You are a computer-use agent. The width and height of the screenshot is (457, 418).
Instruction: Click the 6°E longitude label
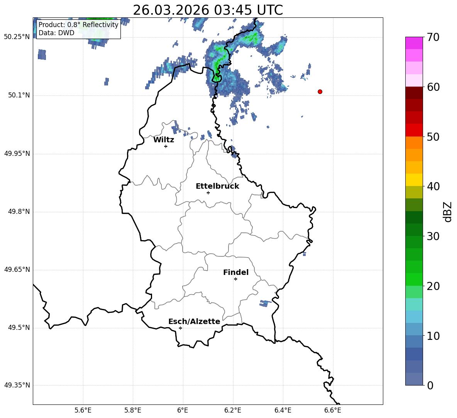tap(183, 410)
